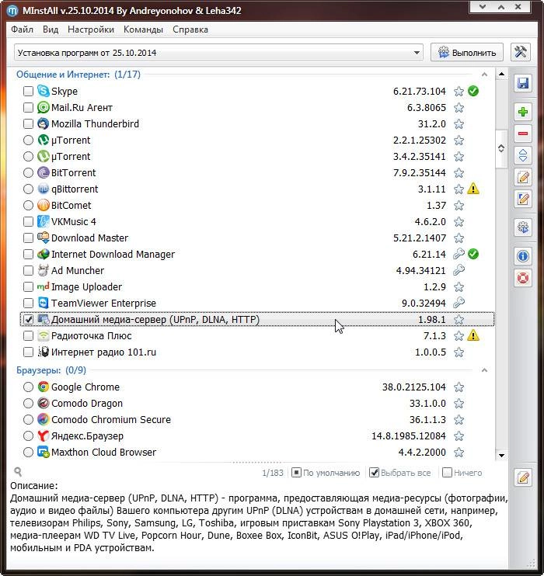544x576 pixels.
Task: Check the Mail.Ru Агент checkbox
Action: (28, 107)
